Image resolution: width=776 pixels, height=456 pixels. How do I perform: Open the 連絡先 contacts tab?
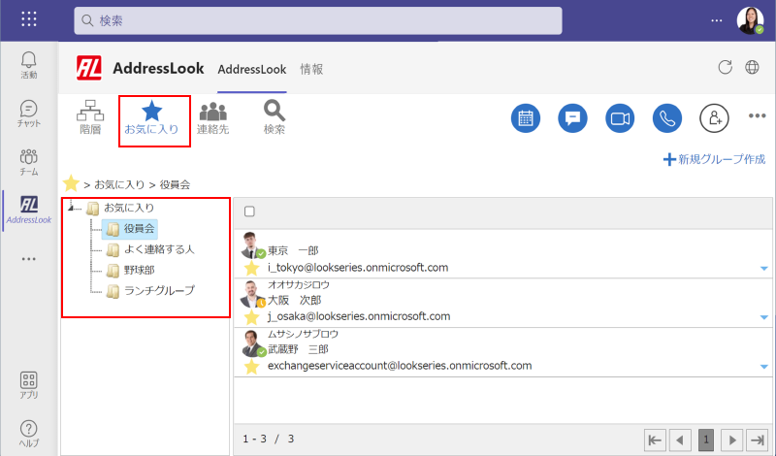coord(212,118)
